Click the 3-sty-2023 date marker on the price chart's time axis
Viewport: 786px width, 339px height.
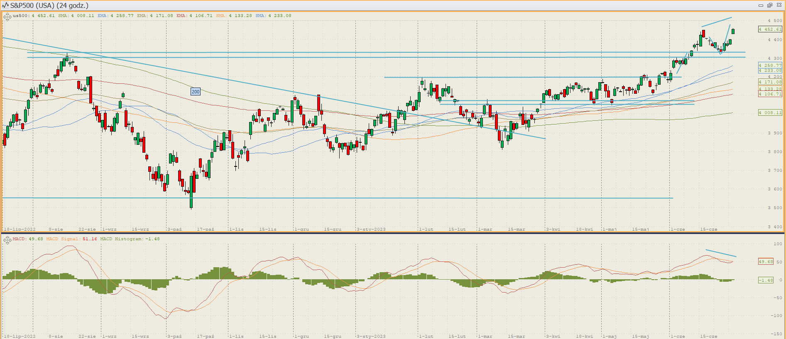point(371,229)
